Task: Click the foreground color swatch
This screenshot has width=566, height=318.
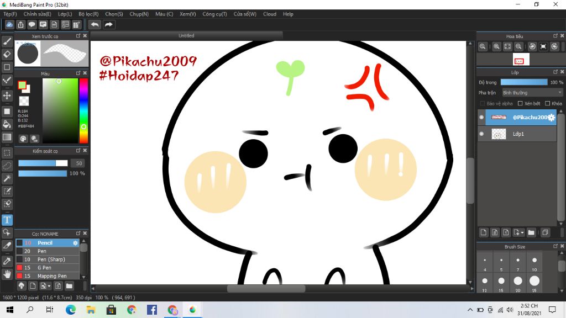Action: click(22, 85)
